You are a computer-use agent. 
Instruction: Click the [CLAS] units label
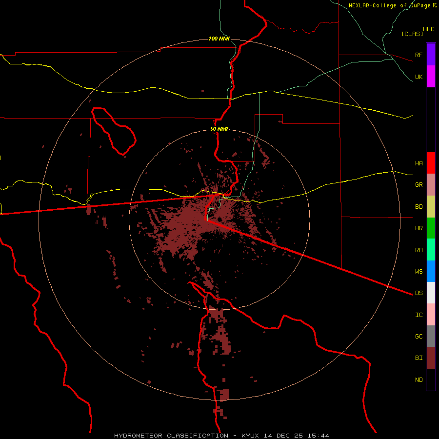coord(412,34)
